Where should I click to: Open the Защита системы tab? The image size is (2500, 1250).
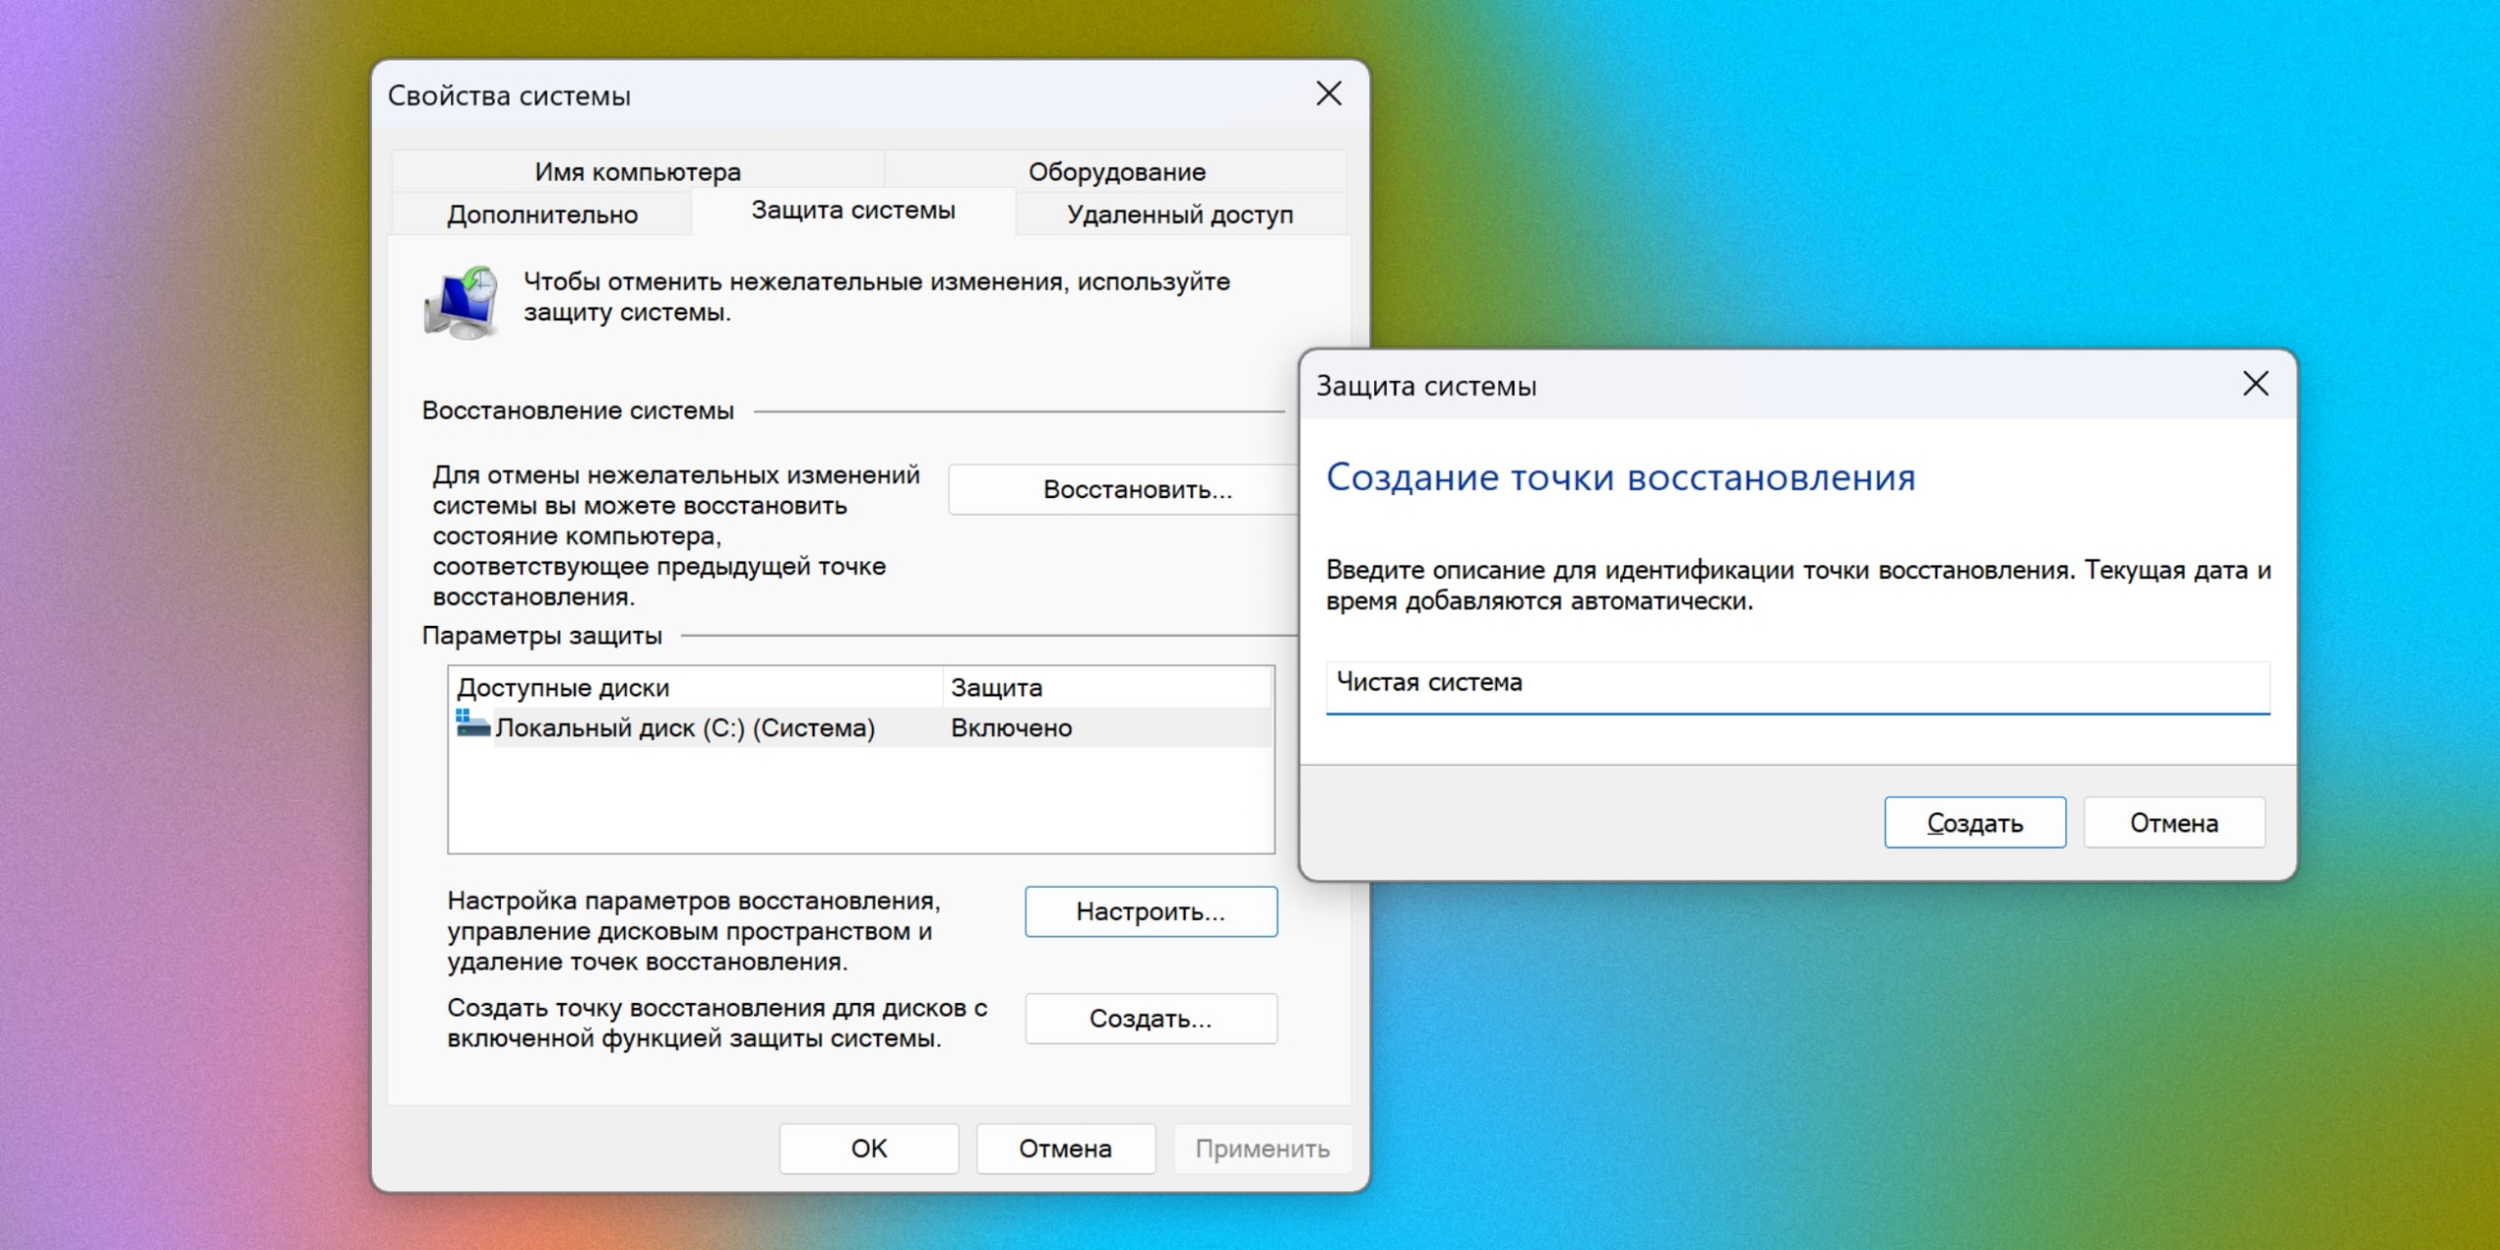point(854,209)
